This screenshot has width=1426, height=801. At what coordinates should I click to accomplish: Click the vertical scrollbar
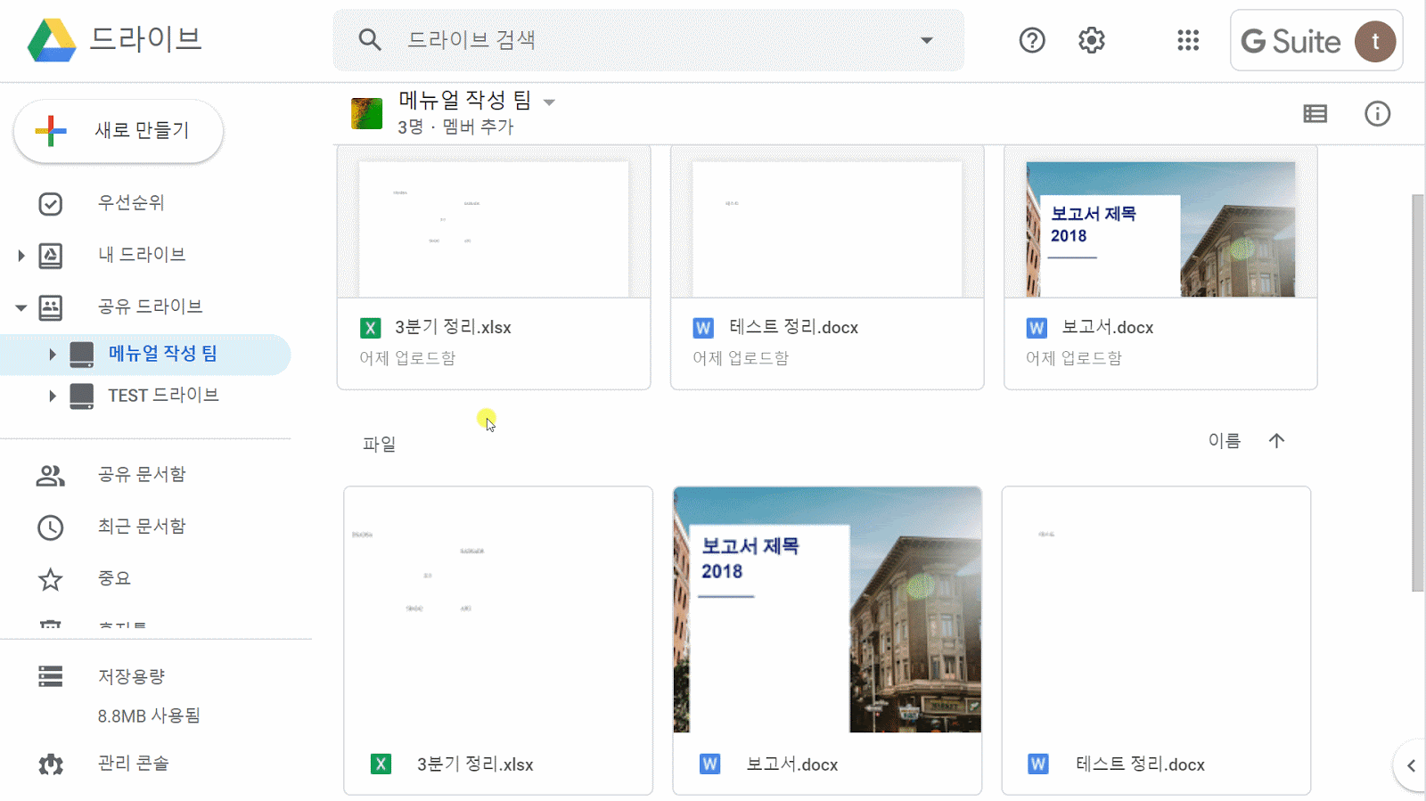(x=1418, y=392)
